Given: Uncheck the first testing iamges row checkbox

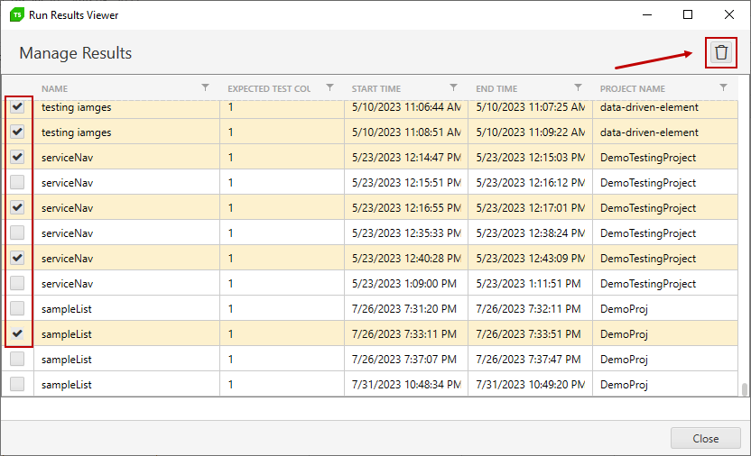Looking at the screenshot, I should (x=17, y=106).
